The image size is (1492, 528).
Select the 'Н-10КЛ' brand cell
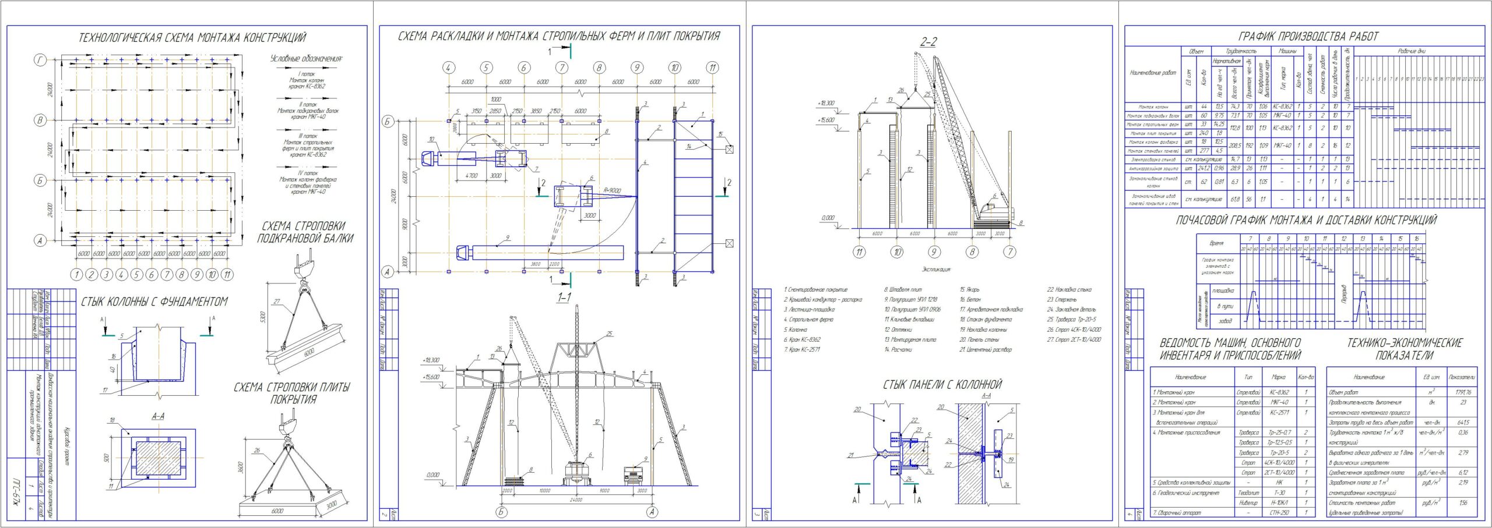(1279, 503)
